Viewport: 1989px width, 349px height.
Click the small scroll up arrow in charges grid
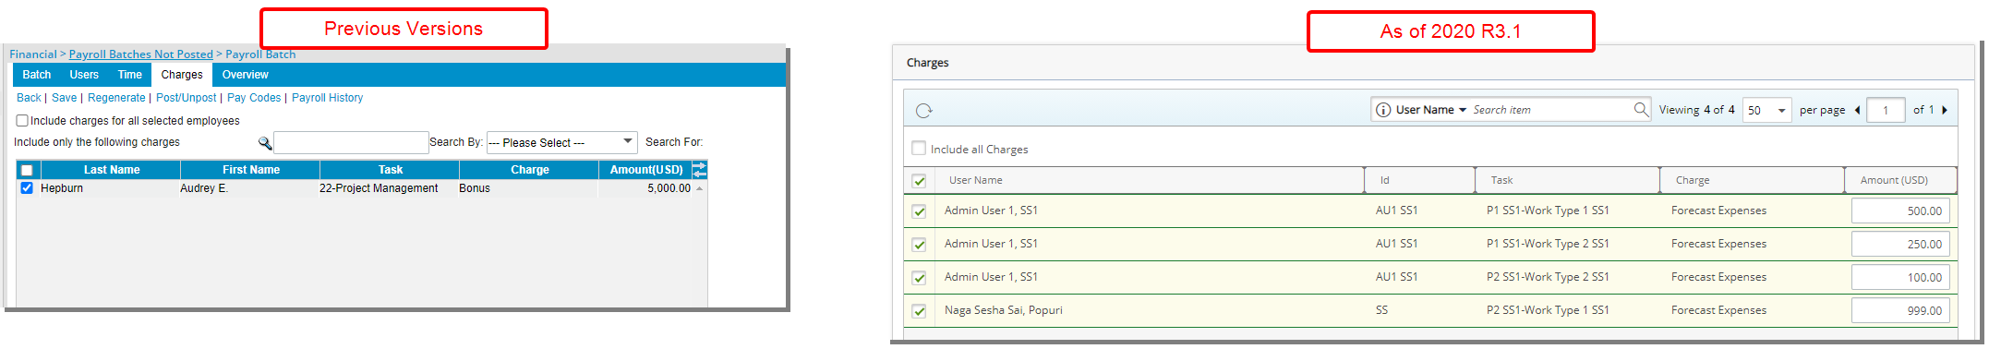point(699,188)
